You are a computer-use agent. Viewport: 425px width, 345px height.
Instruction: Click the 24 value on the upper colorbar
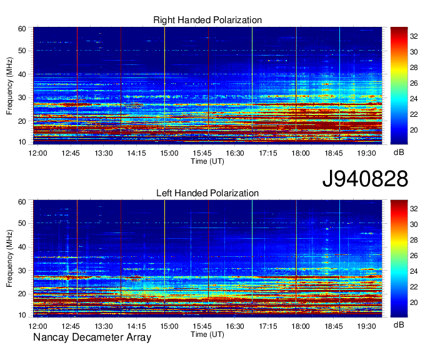pyautogui.click(x=414, y=99)
